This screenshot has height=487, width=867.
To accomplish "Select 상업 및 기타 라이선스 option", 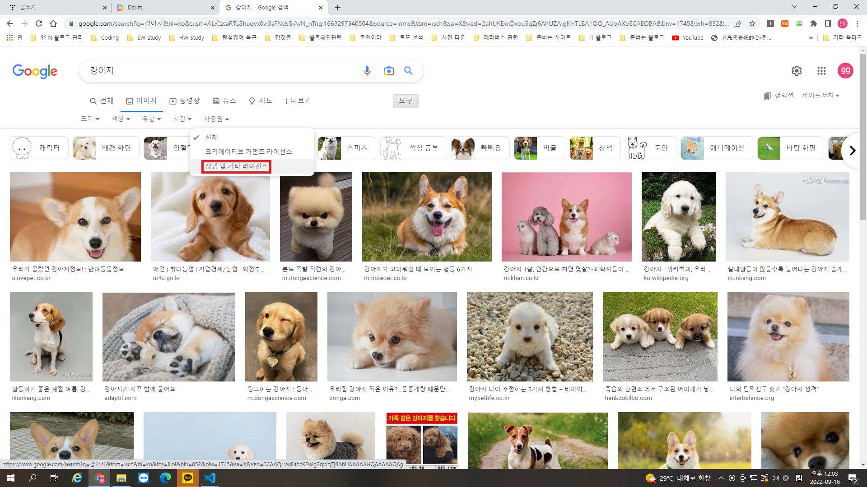I will [237, 166].
